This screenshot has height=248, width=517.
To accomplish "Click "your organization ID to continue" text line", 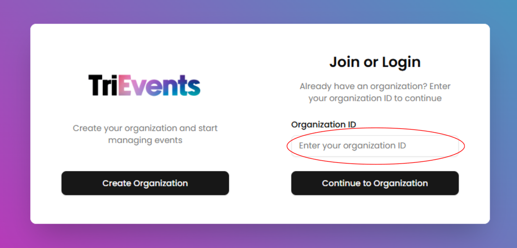I will pyautogui.click(x=375, y=98).
